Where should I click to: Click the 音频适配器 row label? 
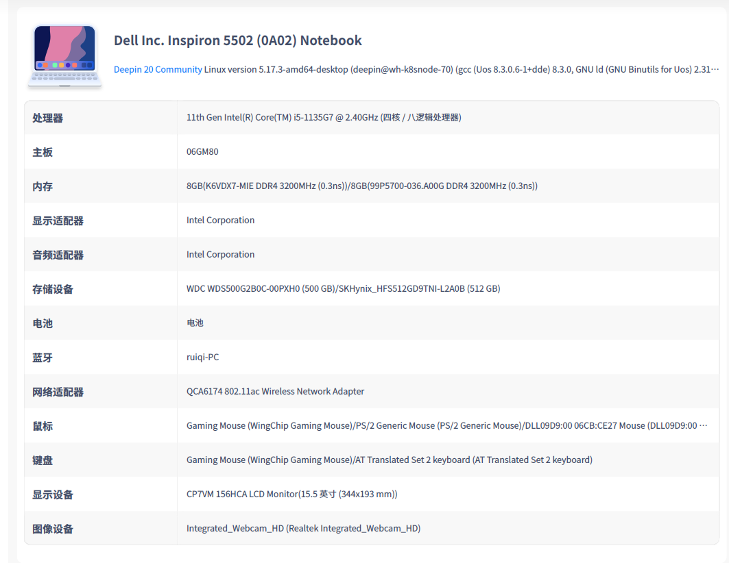58,255
